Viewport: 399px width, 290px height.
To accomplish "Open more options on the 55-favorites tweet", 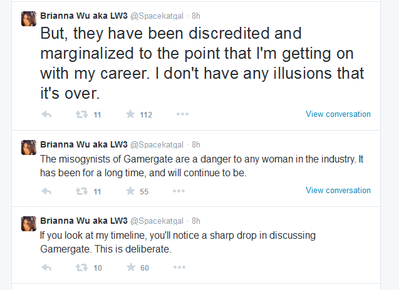I will click(x=179, y=191).
